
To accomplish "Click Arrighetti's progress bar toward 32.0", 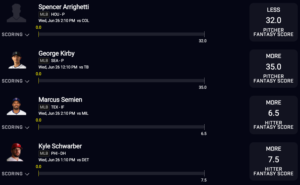I will (x=122, y=34).
